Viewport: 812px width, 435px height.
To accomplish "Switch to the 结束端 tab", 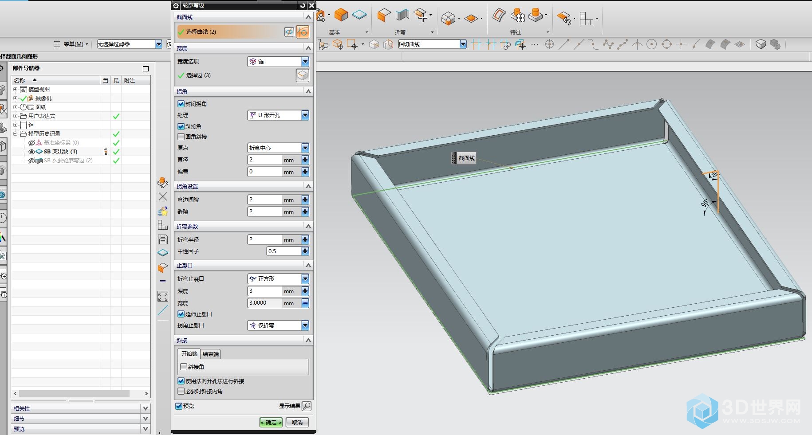I will pyautogui.click(x=211, y=354).
